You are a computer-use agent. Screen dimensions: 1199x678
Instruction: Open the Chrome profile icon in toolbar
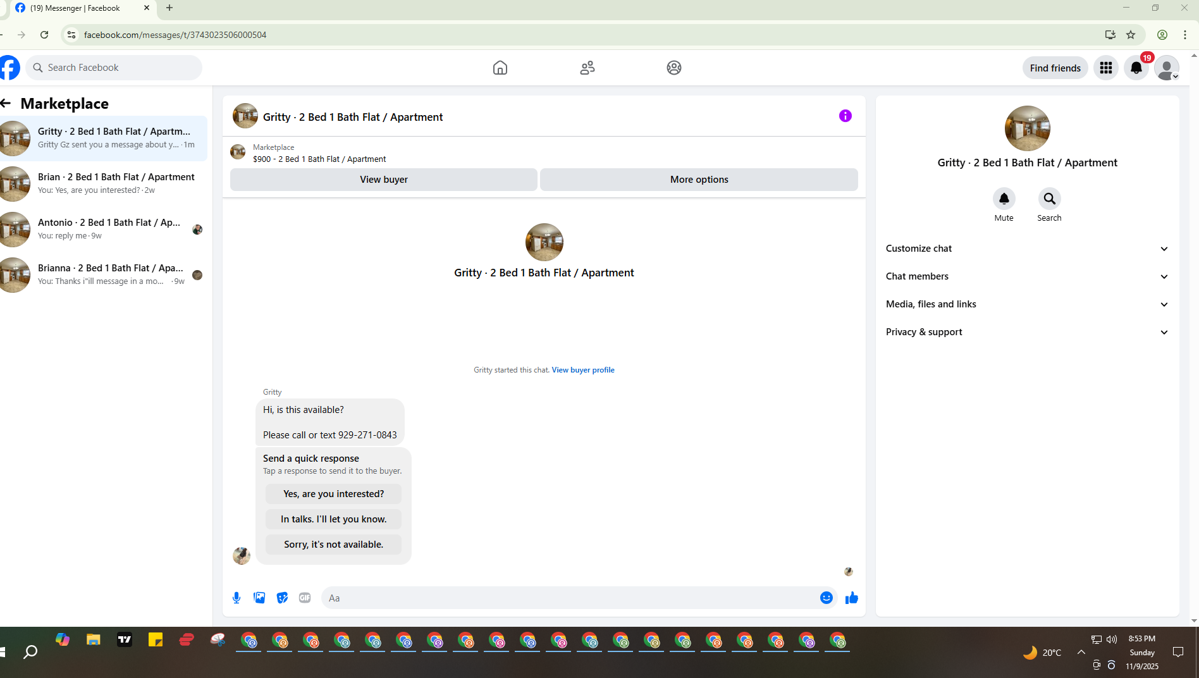click(1162, 35)
